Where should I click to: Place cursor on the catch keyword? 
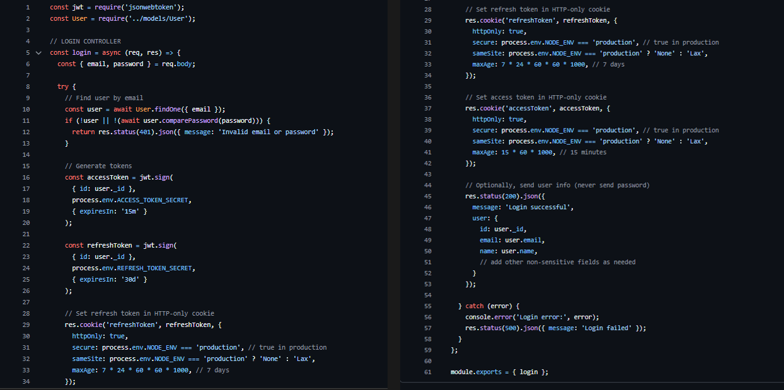475,306
